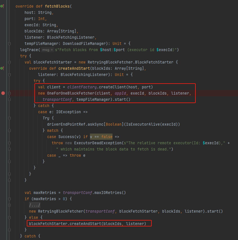Image resolution: width=238 pixels, height=240 pixels.
Task: Click driverEndPointRef identifier
Action: [x=66, y=124]
